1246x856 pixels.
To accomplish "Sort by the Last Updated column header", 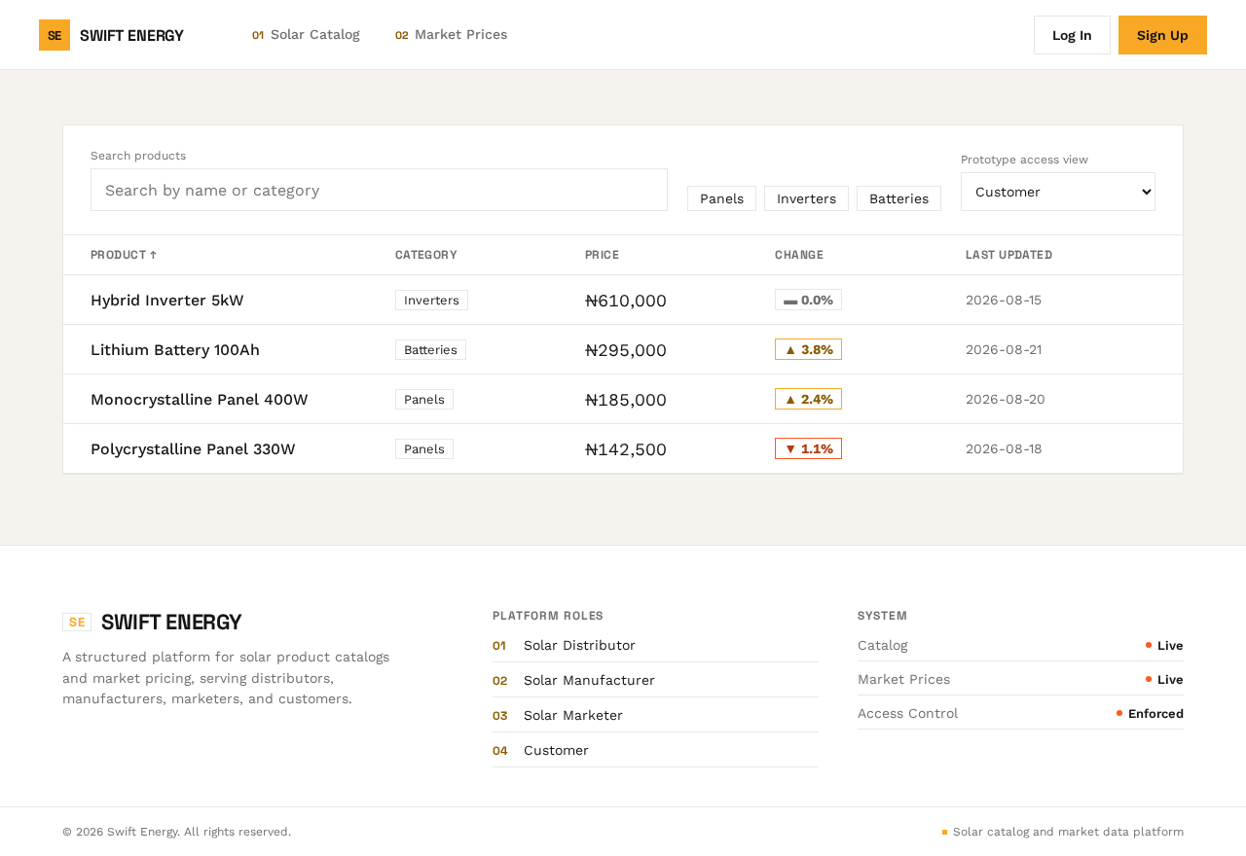I will (1008, 255).
